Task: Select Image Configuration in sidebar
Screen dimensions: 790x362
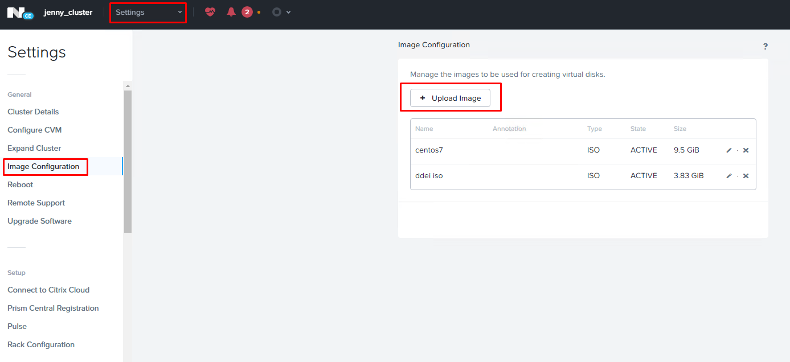Action: (43, 167)
